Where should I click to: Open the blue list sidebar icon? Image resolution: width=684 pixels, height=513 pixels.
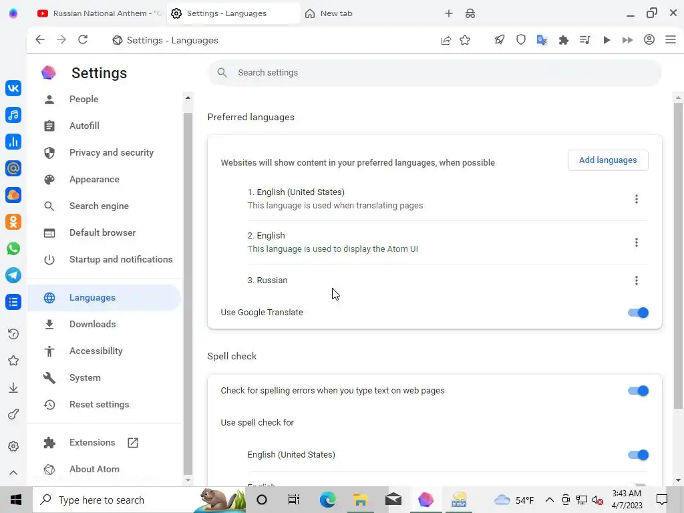[x=13, y=301]
